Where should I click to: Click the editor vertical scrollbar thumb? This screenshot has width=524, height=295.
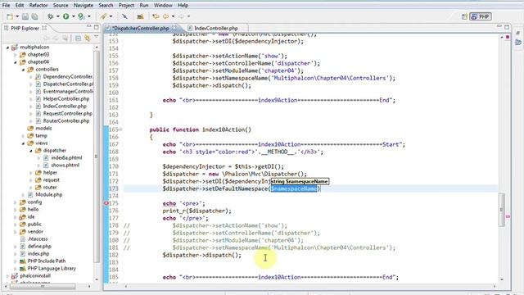coord(502,210)
